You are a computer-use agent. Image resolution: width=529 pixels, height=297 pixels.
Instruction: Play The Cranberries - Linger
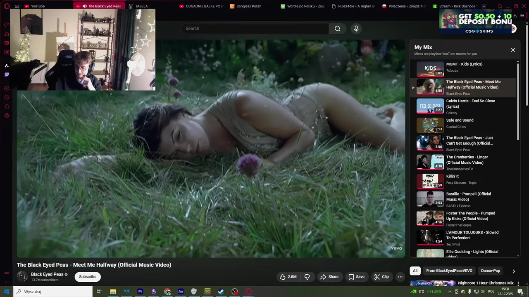[x=463, y=163]
